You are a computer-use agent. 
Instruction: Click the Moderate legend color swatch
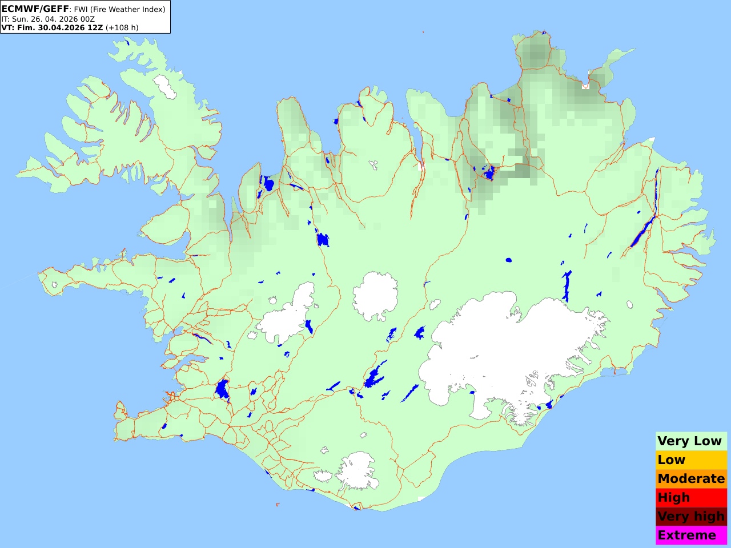(x=691, y=478)
